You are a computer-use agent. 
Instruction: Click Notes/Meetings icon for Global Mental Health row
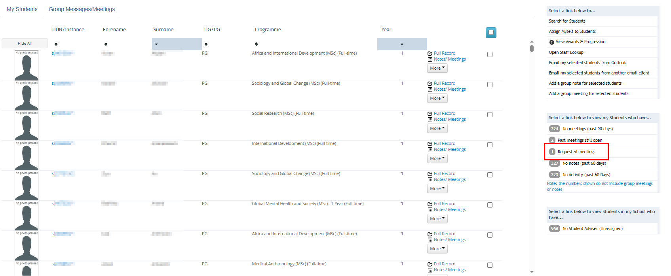[x=430, y=209]
